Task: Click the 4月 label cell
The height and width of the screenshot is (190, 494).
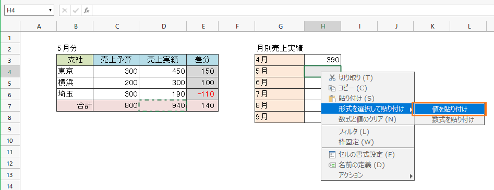Action: tap(280, 60)
